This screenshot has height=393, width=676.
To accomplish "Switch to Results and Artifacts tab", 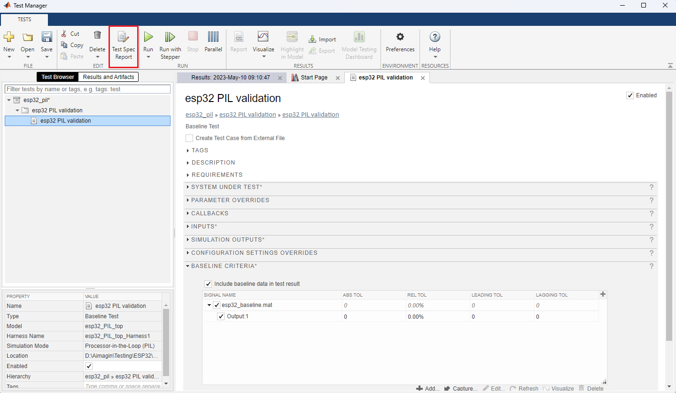I will tap(109, 77).
